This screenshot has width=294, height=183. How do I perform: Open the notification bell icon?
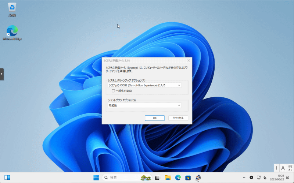288,178
